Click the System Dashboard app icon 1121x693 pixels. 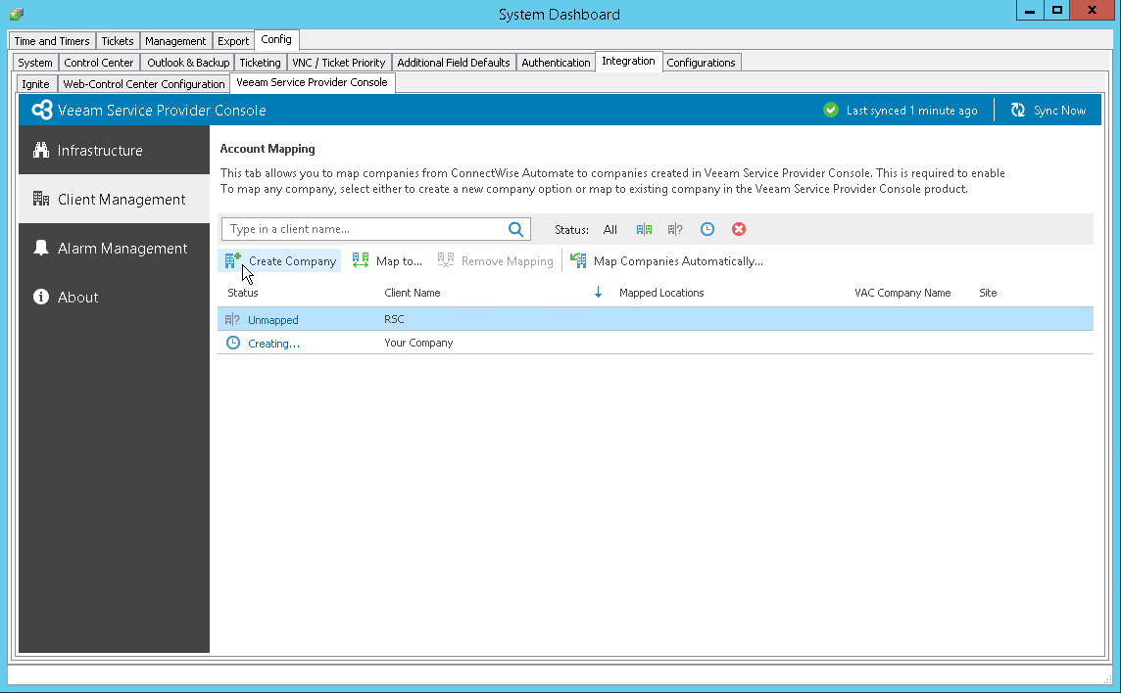[x=17, y=13]
